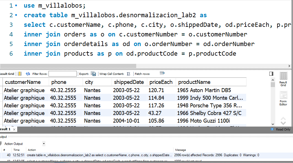Screen dimensions: 293x163
Task: Click the shippedDate column header
Action: 129,82
